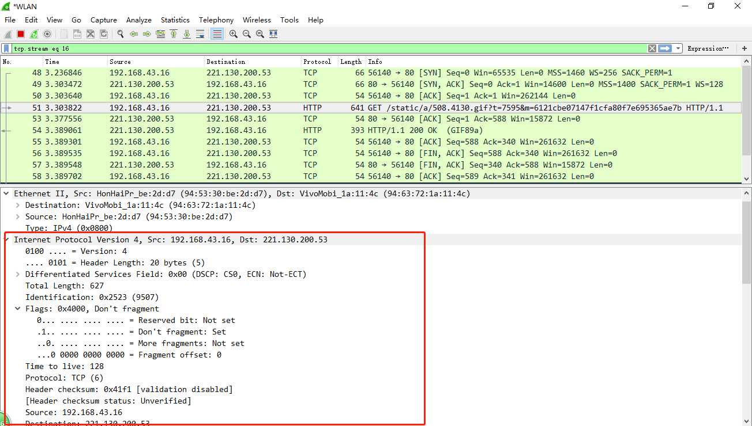The width and height of the screenshot is (752, 426).
Task: Toggle auto-scroll during live capture
Action: click(x=200, y=35)
